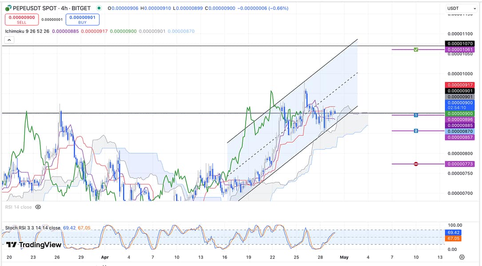Select the entry marker labeled 2
This screenshot has width=482, height=266.
(x=416, y=131)
